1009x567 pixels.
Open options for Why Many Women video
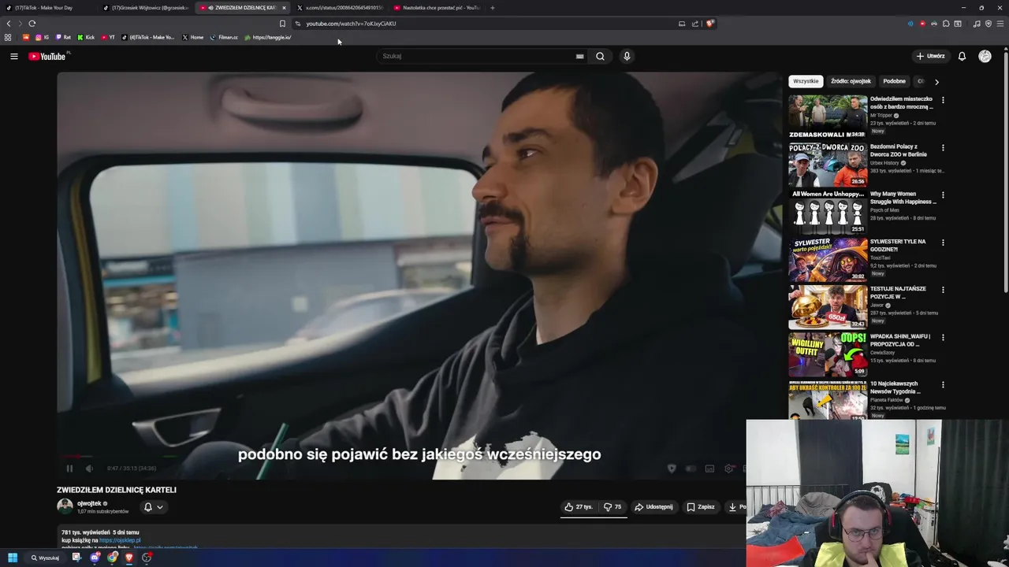pyautogui.click(x=943, y=195)
